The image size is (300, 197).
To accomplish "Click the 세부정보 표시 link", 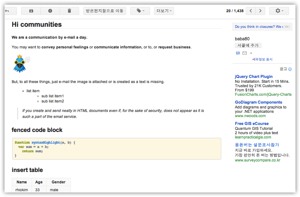I will (x=262, y=59).
